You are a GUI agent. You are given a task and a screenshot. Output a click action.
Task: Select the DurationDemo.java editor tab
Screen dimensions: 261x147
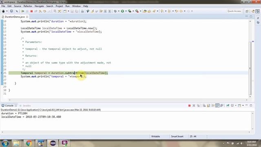[15, 17]
